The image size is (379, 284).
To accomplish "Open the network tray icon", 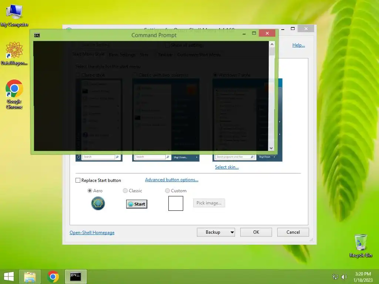I will (335, 277).
